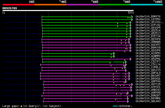Click the cyan 100char scale bar in legend
Viewport: 165px width, 108px height.
115,106
